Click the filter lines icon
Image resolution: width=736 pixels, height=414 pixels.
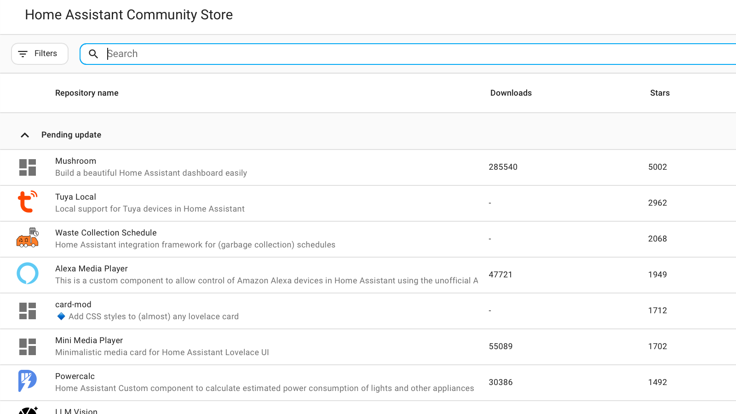pos(23,54)
